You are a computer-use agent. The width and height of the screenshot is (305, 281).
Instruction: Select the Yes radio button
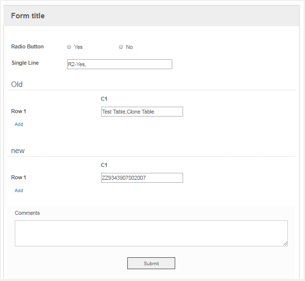[69, 47]
